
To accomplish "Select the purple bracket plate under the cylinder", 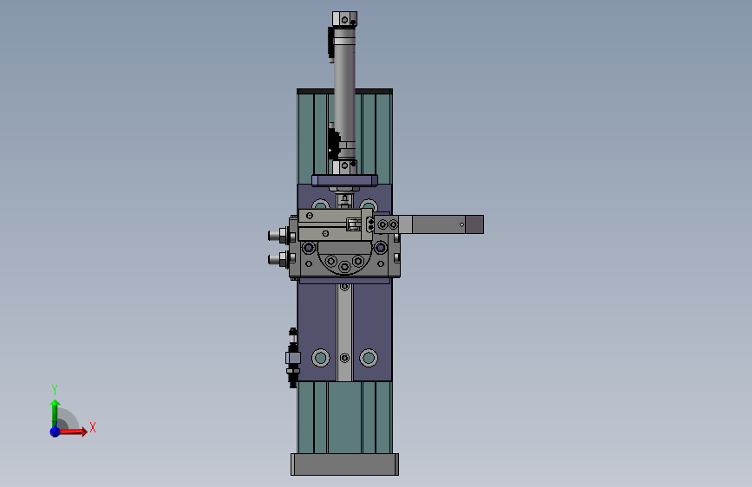I will (344, 180).
